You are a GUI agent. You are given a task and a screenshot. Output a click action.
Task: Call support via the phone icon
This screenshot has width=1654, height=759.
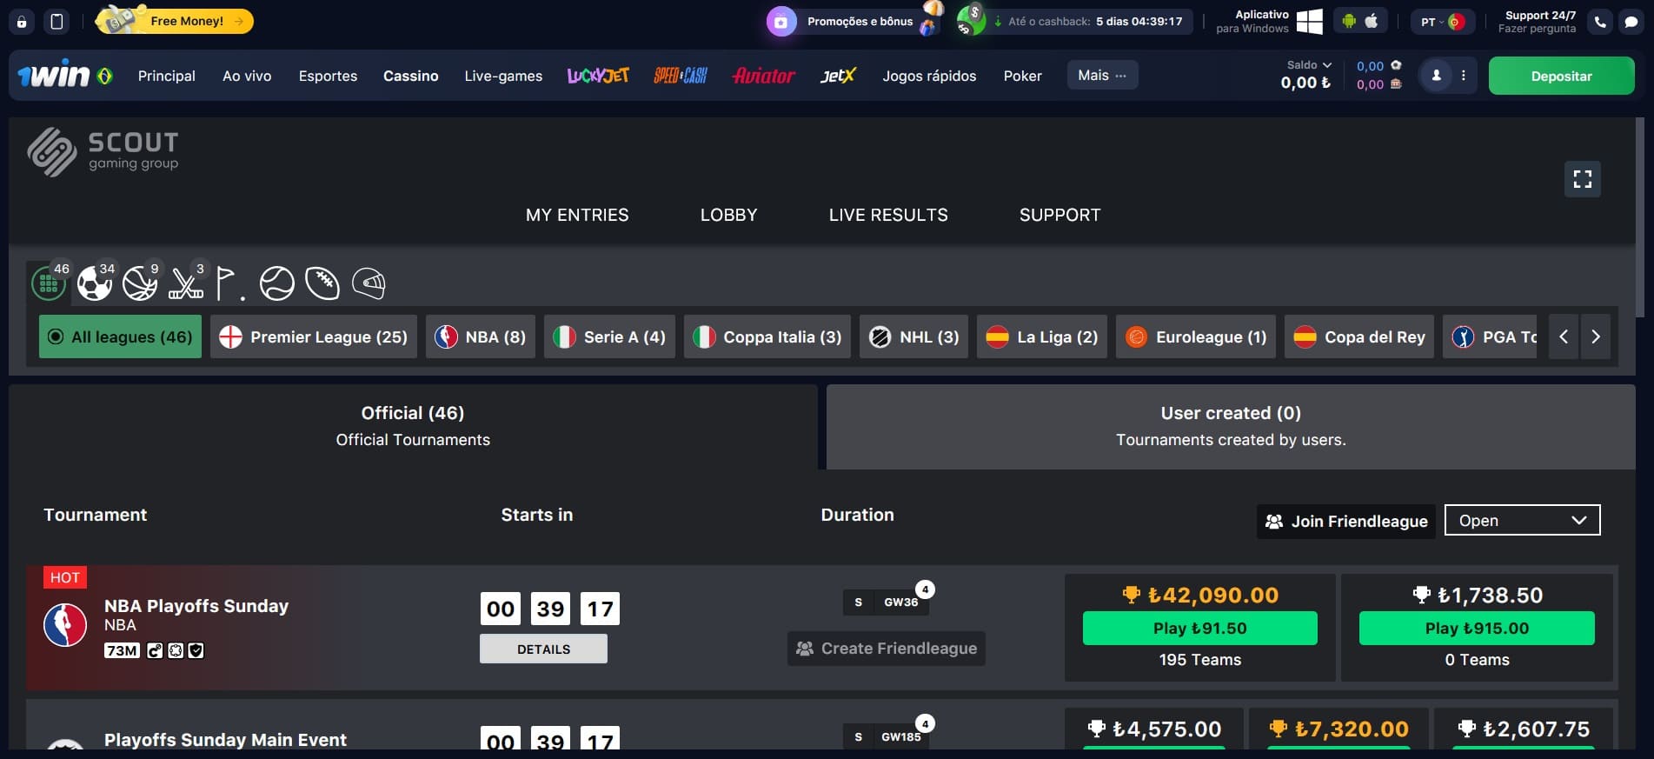(1600, 22)
